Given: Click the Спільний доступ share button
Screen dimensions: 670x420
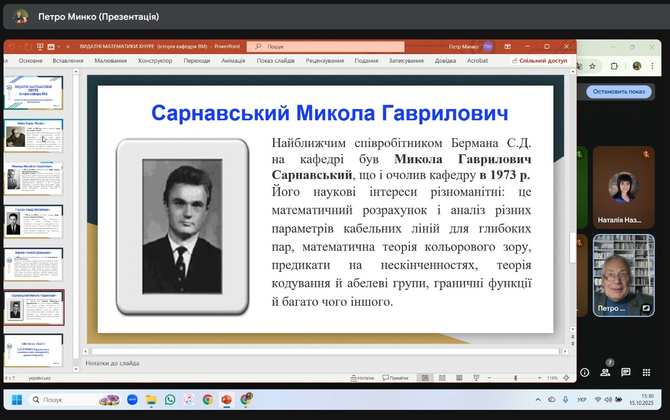Looking at the screenshot, I should point(540,61).
